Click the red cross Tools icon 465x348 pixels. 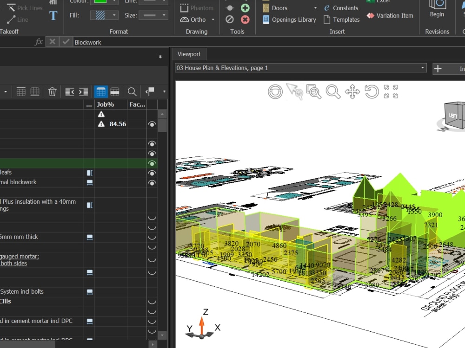245,19
